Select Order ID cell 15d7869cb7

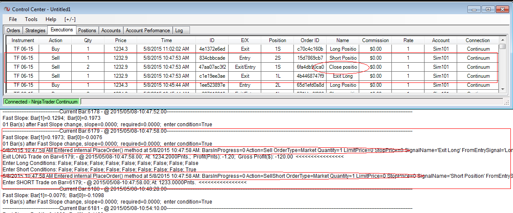(310, 58)
